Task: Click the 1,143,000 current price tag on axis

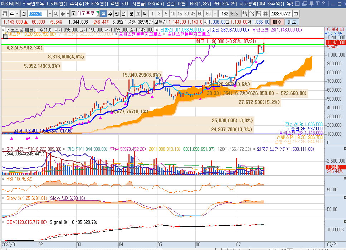Action: [336, 42]
